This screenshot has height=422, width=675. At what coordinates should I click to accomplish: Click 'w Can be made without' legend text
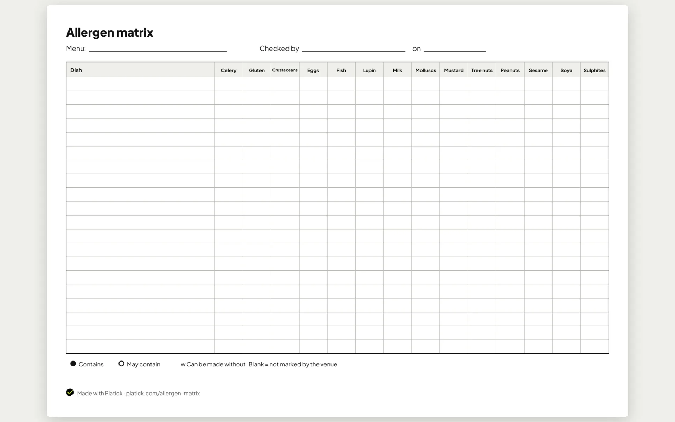(213, 364)
